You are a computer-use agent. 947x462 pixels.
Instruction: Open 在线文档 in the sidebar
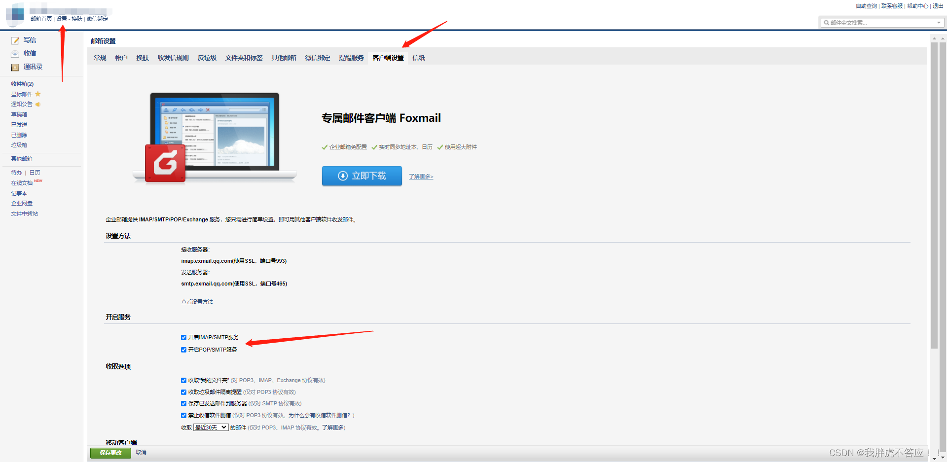pyautogui.click(x=22, y=183)
